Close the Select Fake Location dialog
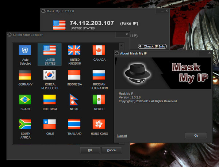Image resolution: width=219 pixels, height=167 pixels. point(127,34)
